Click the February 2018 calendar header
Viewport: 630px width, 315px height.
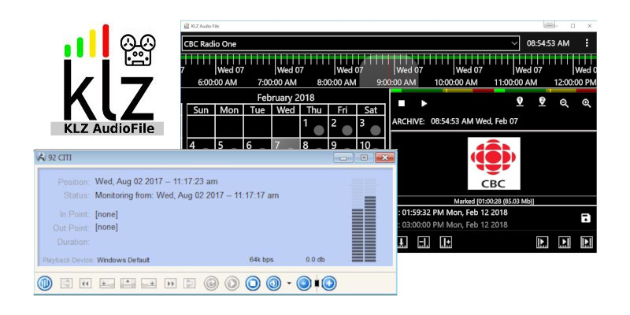click(x=286, y=98)
